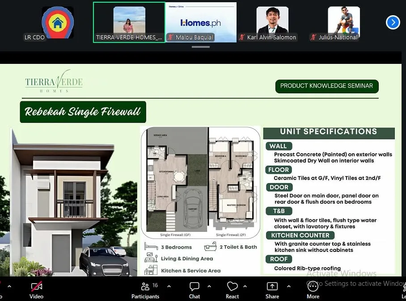Click the T&B specification label
This screenshot has width=406, height=301.
279,211
